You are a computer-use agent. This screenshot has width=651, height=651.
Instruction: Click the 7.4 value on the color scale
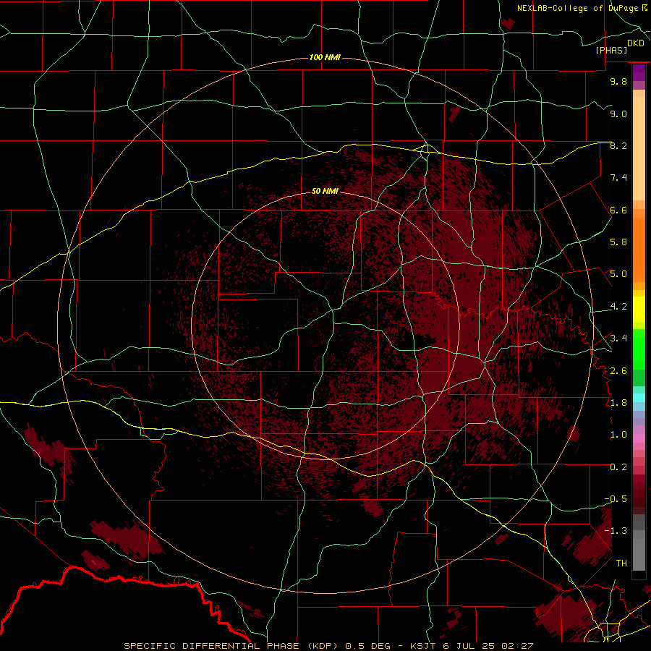[x=618, y=178]
